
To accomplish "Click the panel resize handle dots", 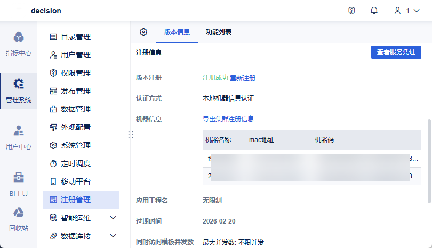I will coord(131,135).
